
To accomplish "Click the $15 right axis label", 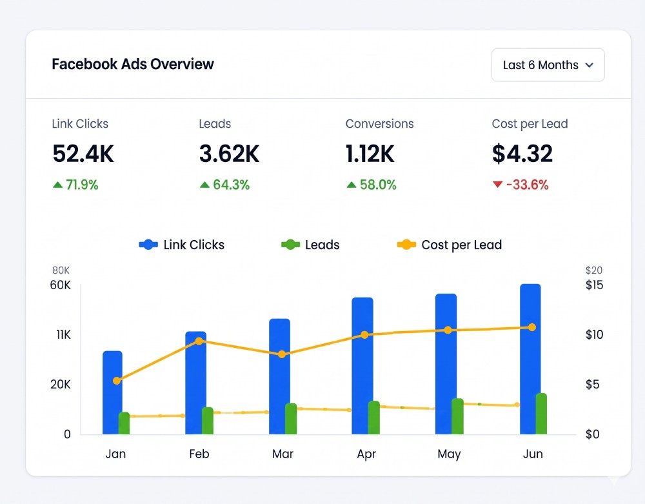I will click(x=595, y=285).
